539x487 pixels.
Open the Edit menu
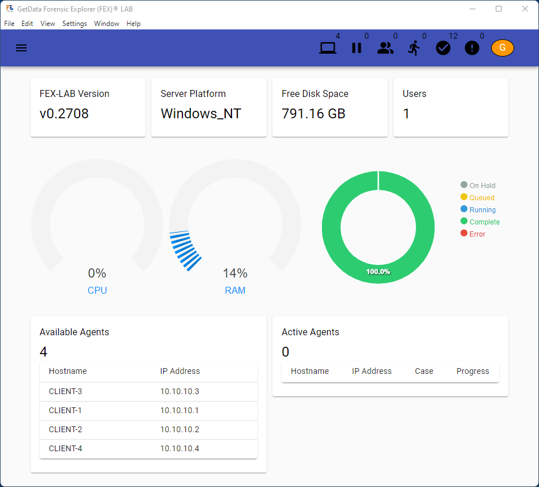pyautogui.click(x=27, y=24)
